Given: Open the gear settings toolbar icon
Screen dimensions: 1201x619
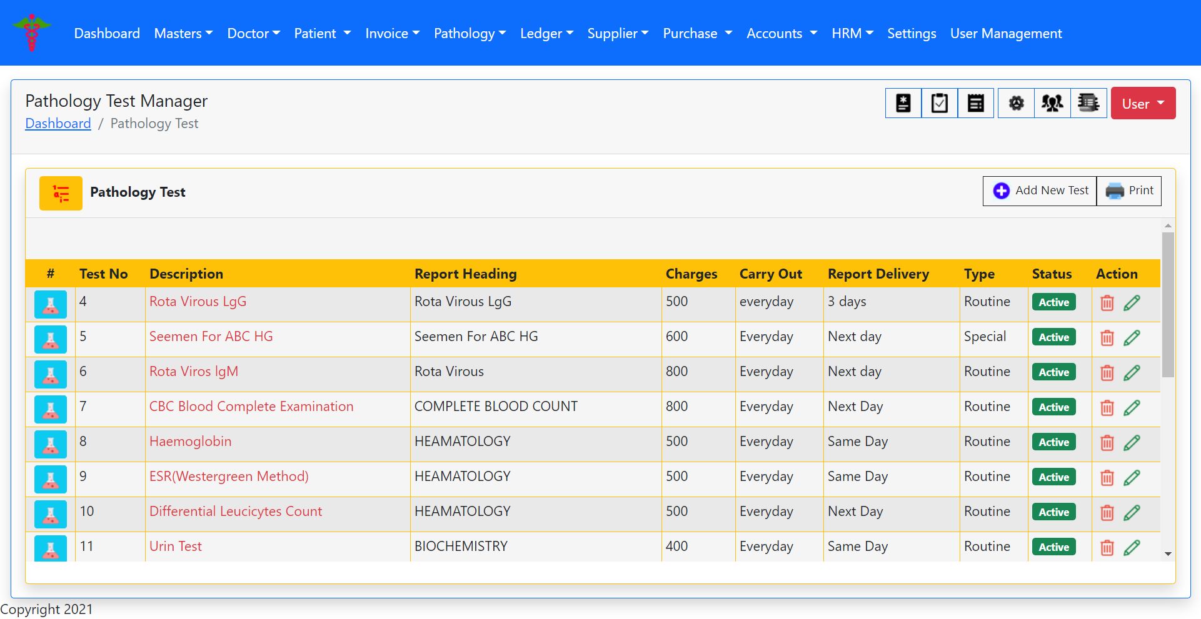Looking at the screenshot, I should [1016, 103].
